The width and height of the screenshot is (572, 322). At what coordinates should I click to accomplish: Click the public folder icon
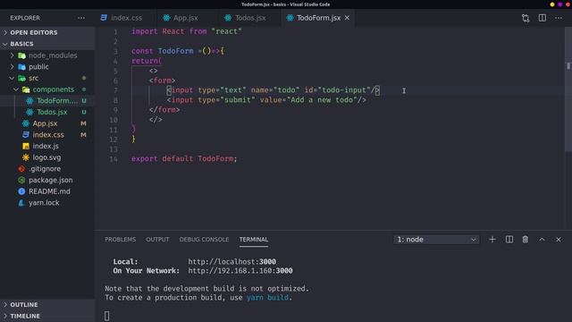coord(21,67)
